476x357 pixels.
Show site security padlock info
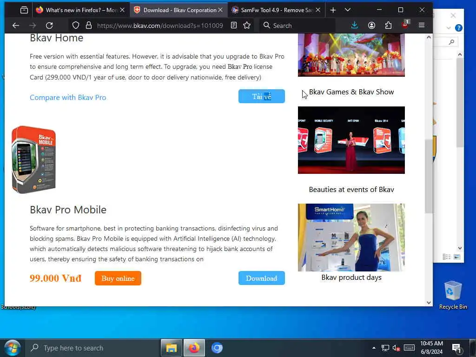point(89,26)
